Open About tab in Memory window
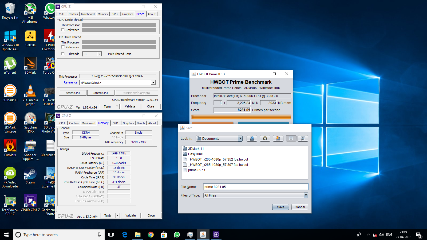 click(152, 123)
